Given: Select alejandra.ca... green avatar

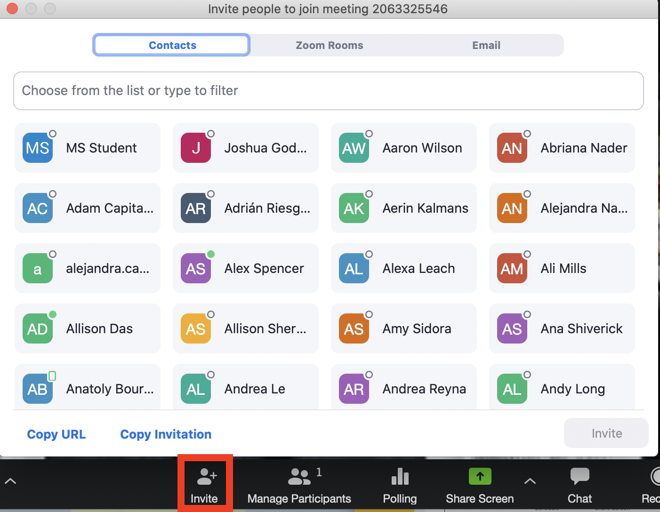Looking at the screenshot, I should (x=38, y=268).
